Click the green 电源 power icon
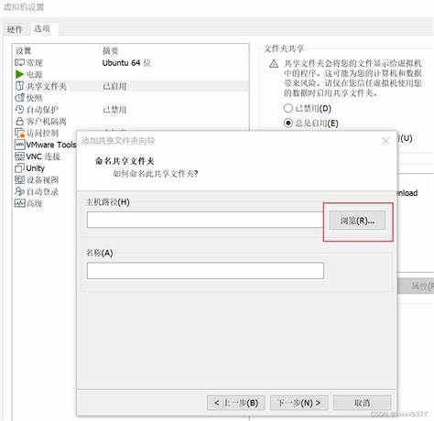 [x=19, y=74]
